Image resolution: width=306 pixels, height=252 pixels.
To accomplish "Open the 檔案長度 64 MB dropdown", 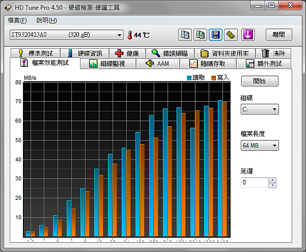I will pos(260,145).
